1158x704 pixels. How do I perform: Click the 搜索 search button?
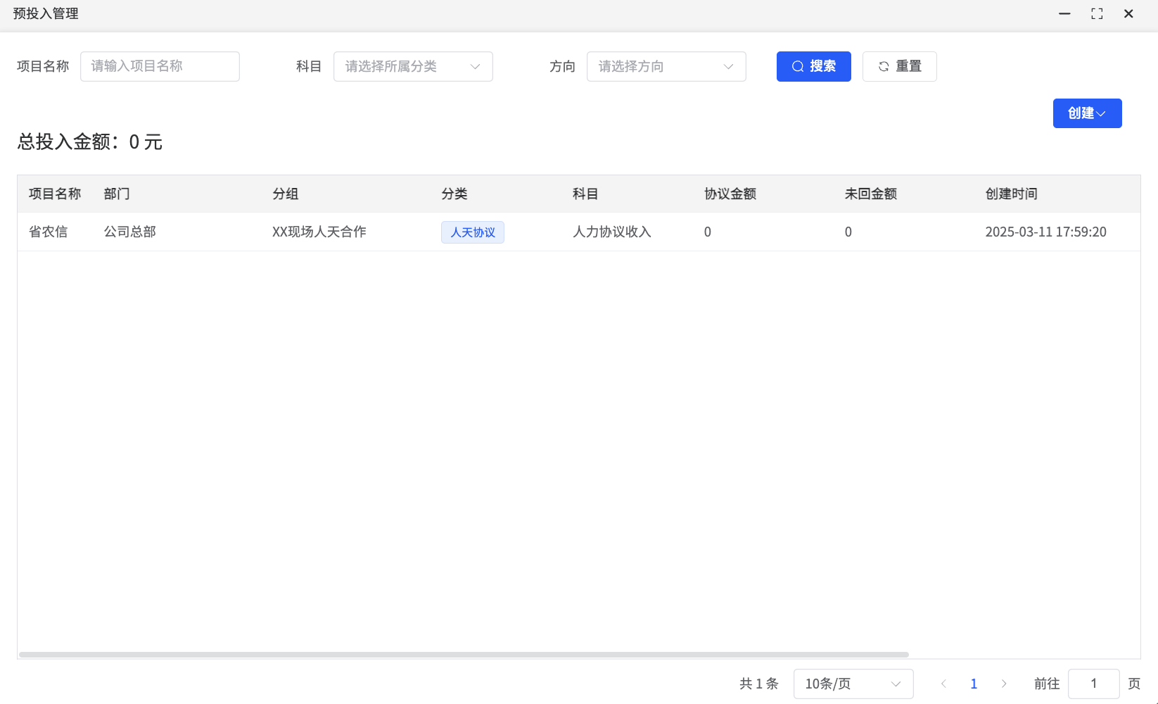point(813,66)
